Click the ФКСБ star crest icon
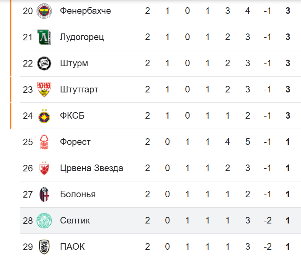 tap(44, 116)
